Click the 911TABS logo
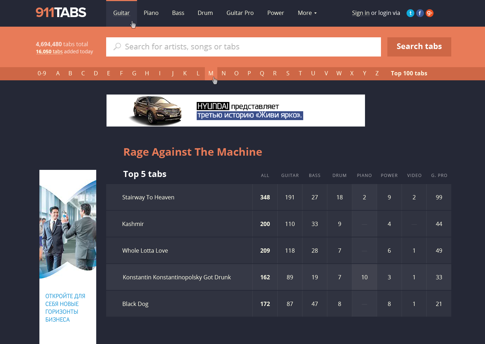The height and width of the screenshot is (344, 485). tap(61, 13)
